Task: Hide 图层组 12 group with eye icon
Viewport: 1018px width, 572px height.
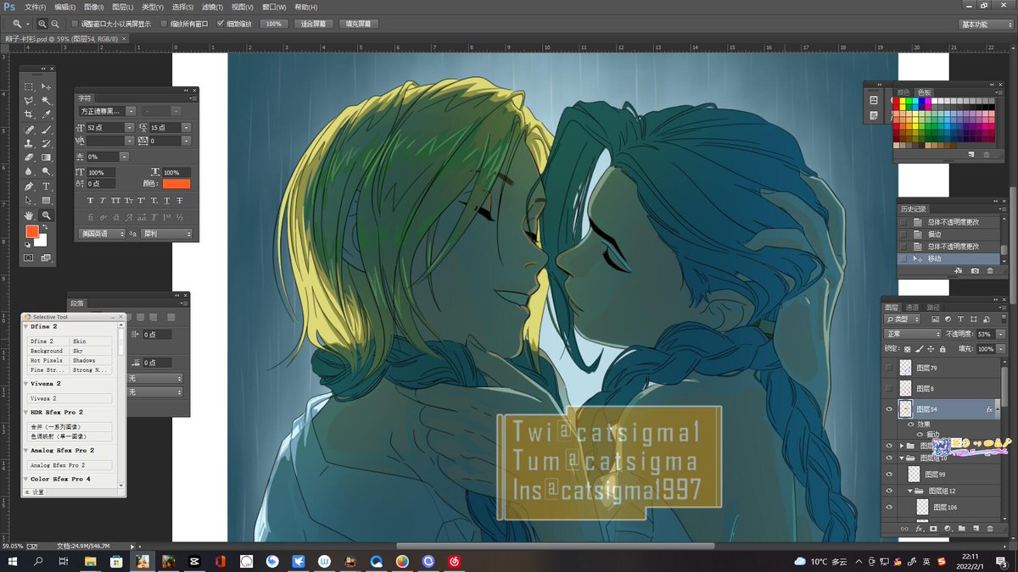Action: [889, 491]
